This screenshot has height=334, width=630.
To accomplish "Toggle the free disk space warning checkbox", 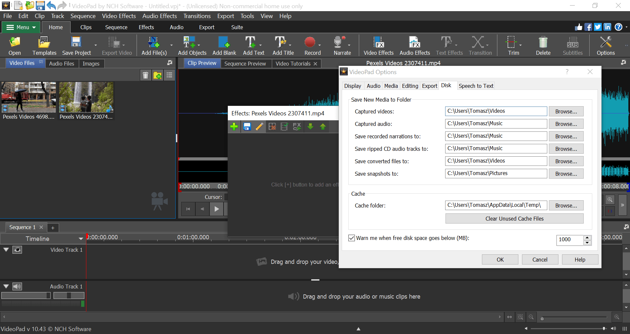I will [352, 238].
